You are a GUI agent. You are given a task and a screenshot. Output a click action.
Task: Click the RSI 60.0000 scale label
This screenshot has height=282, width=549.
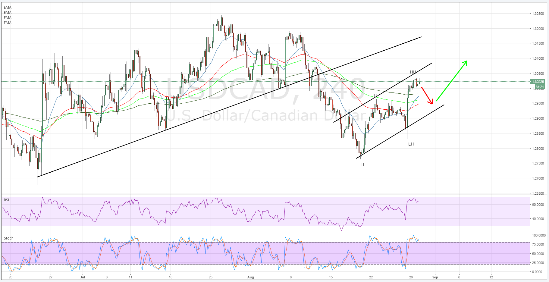(538, 205)
